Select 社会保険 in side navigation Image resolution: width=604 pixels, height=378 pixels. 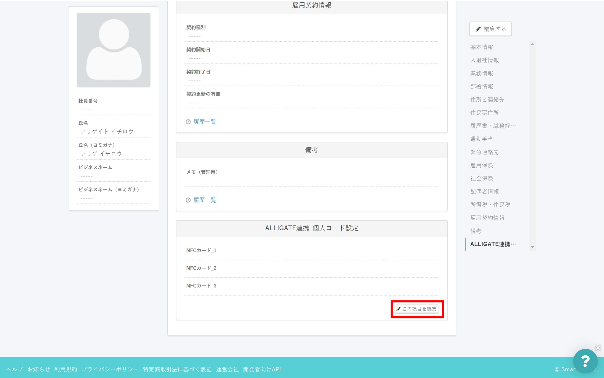tap(482, 179)
